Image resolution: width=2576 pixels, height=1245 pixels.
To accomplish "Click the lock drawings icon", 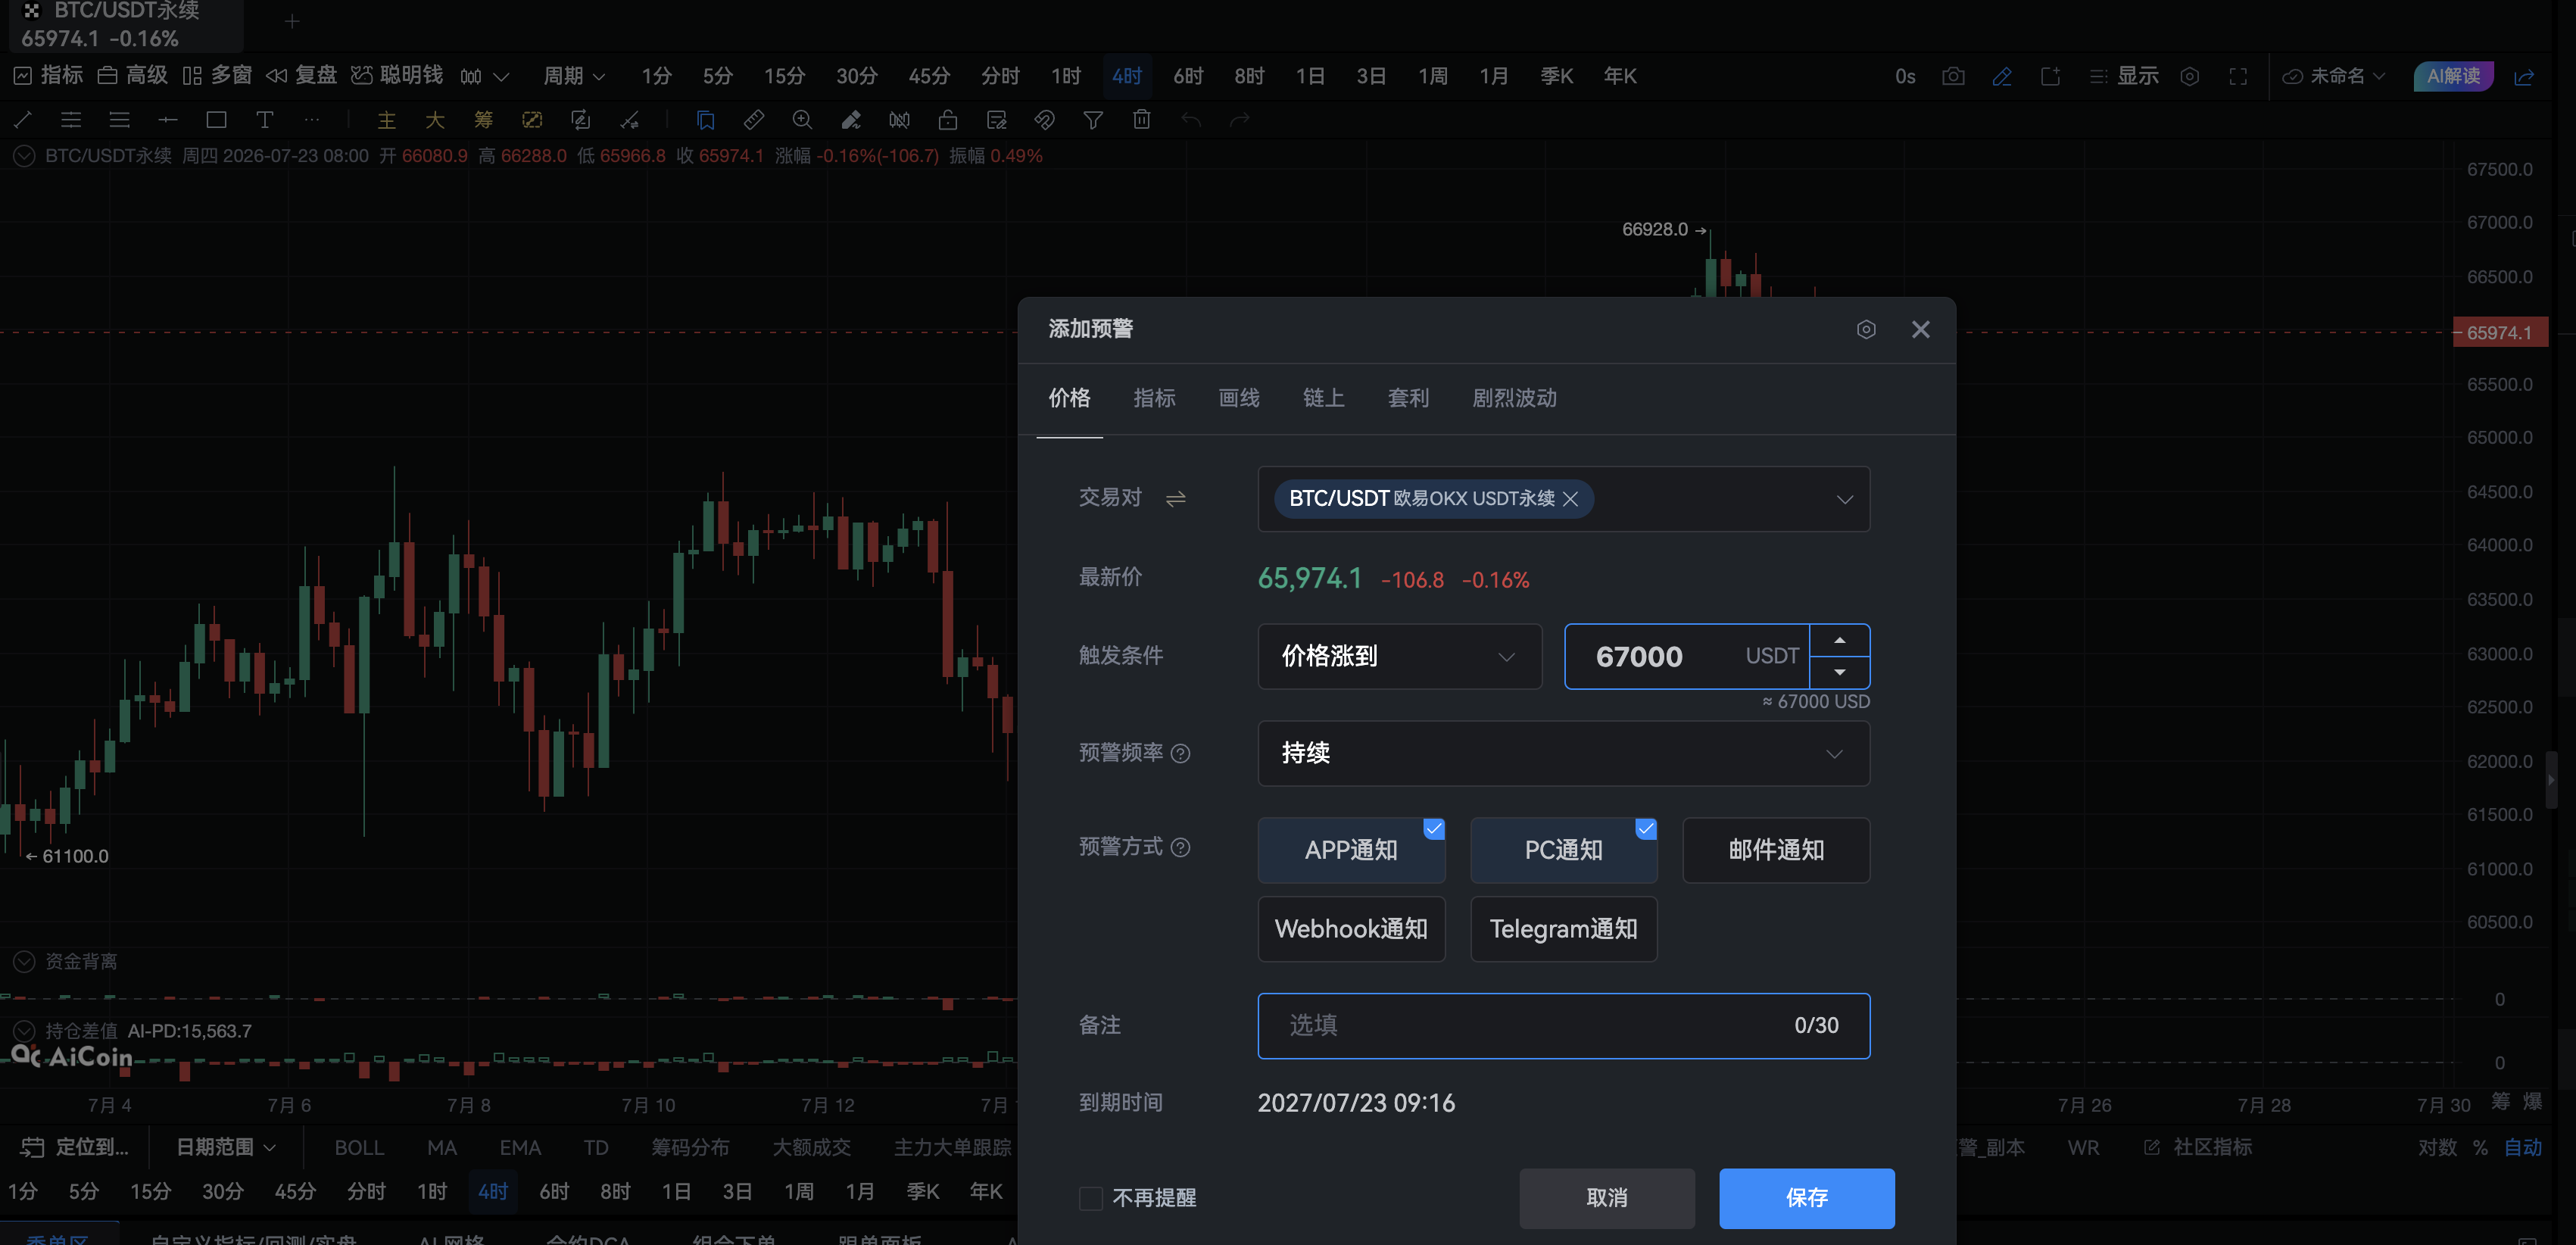I will coord(947,120).
